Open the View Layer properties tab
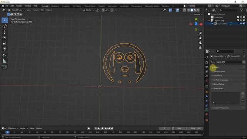 (x=207, y=71)
